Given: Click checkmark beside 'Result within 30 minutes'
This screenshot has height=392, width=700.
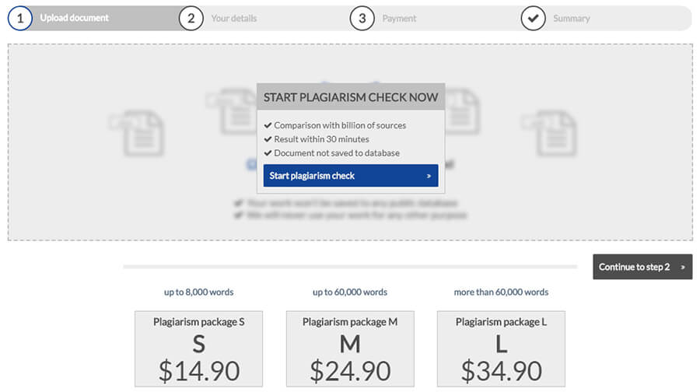Looking at the screenshot, I should [268, 139].
